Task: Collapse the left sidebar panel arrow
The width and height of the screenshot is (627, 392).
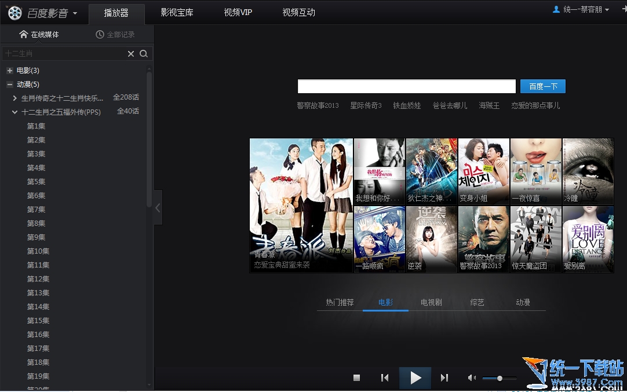Action: coord(158,207)
